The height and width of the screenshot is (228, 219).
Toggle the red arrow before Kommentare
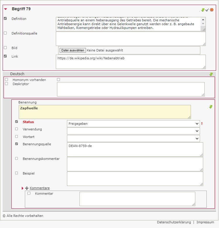click(23, 188)
